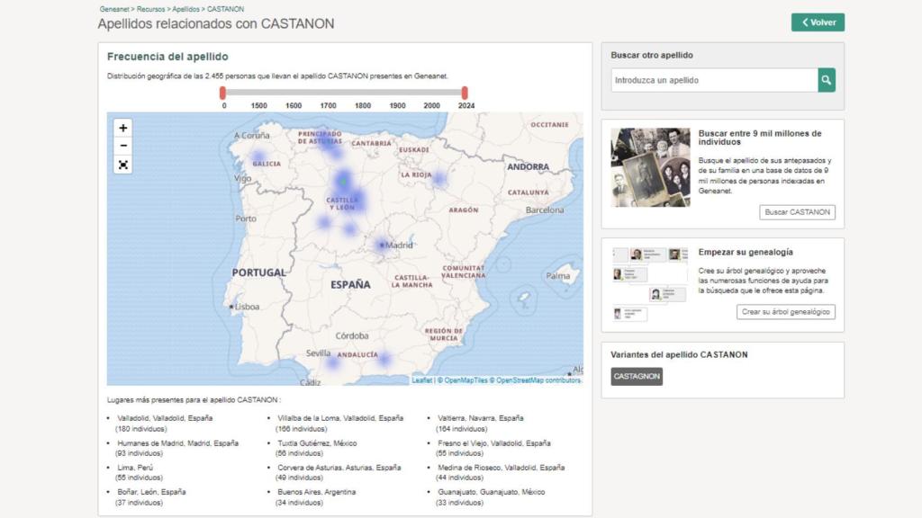Image resolution: width=922 pixels, height=518 pixels.
Task: Open Crear su árbol genealógico
Action: tap(785, 312)
